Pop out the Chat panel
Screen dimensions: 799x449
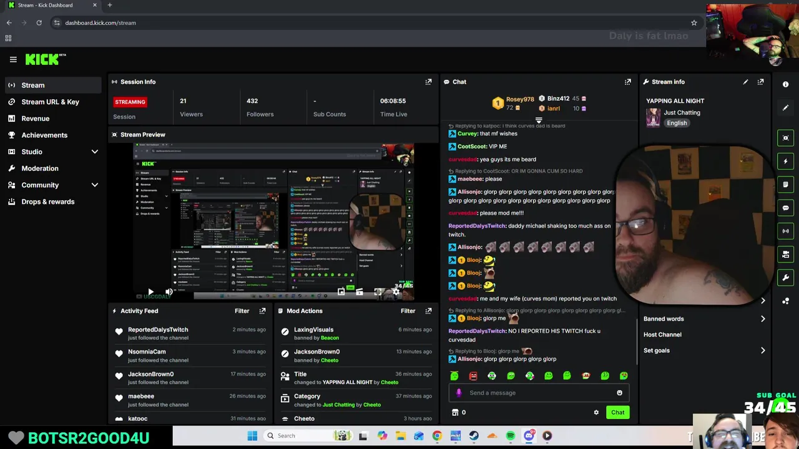[627, 82]
